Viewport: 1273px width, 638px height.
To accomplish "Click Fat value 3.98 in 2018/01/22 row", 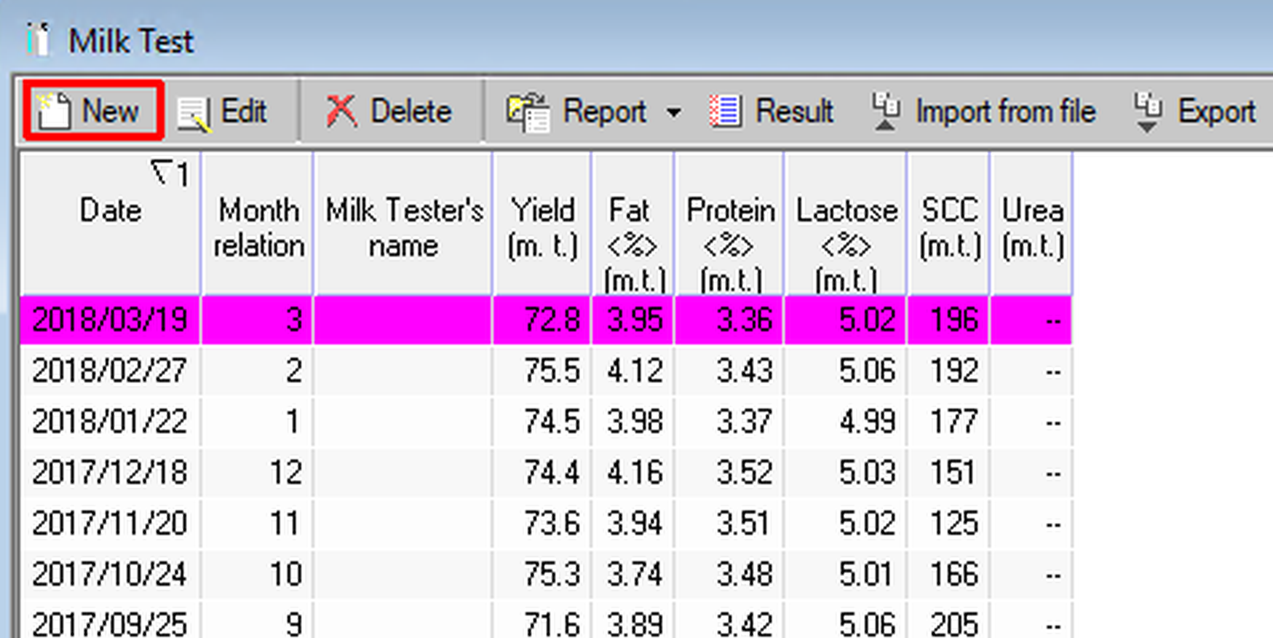I will tap(635, 421).
